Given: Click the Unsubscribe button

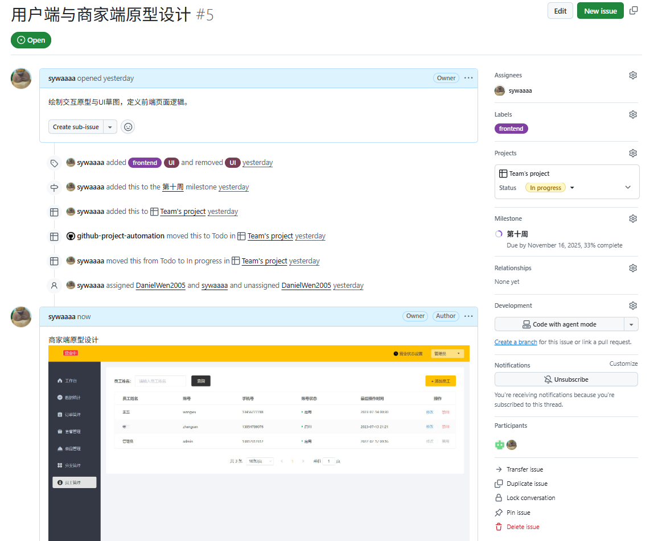Looking at the screenshot, I should tap(566, 379).
